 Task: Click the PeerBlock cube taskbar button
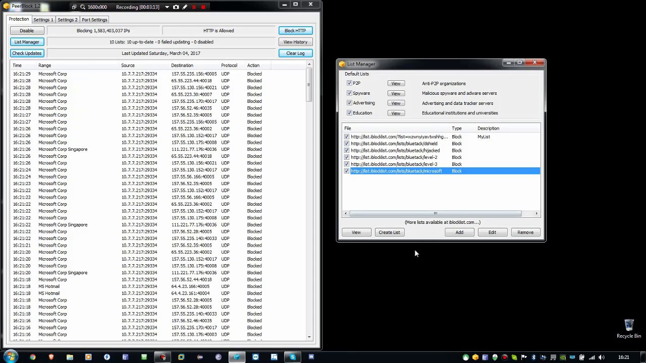click(237, 357)
